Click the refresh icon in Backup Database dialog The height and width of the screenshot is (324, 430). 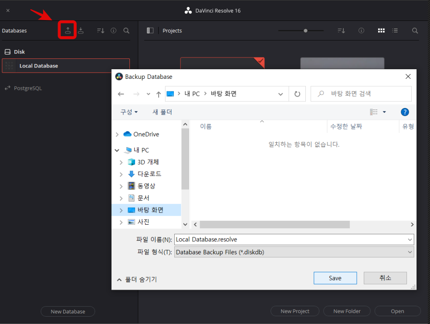coord(297,94)
